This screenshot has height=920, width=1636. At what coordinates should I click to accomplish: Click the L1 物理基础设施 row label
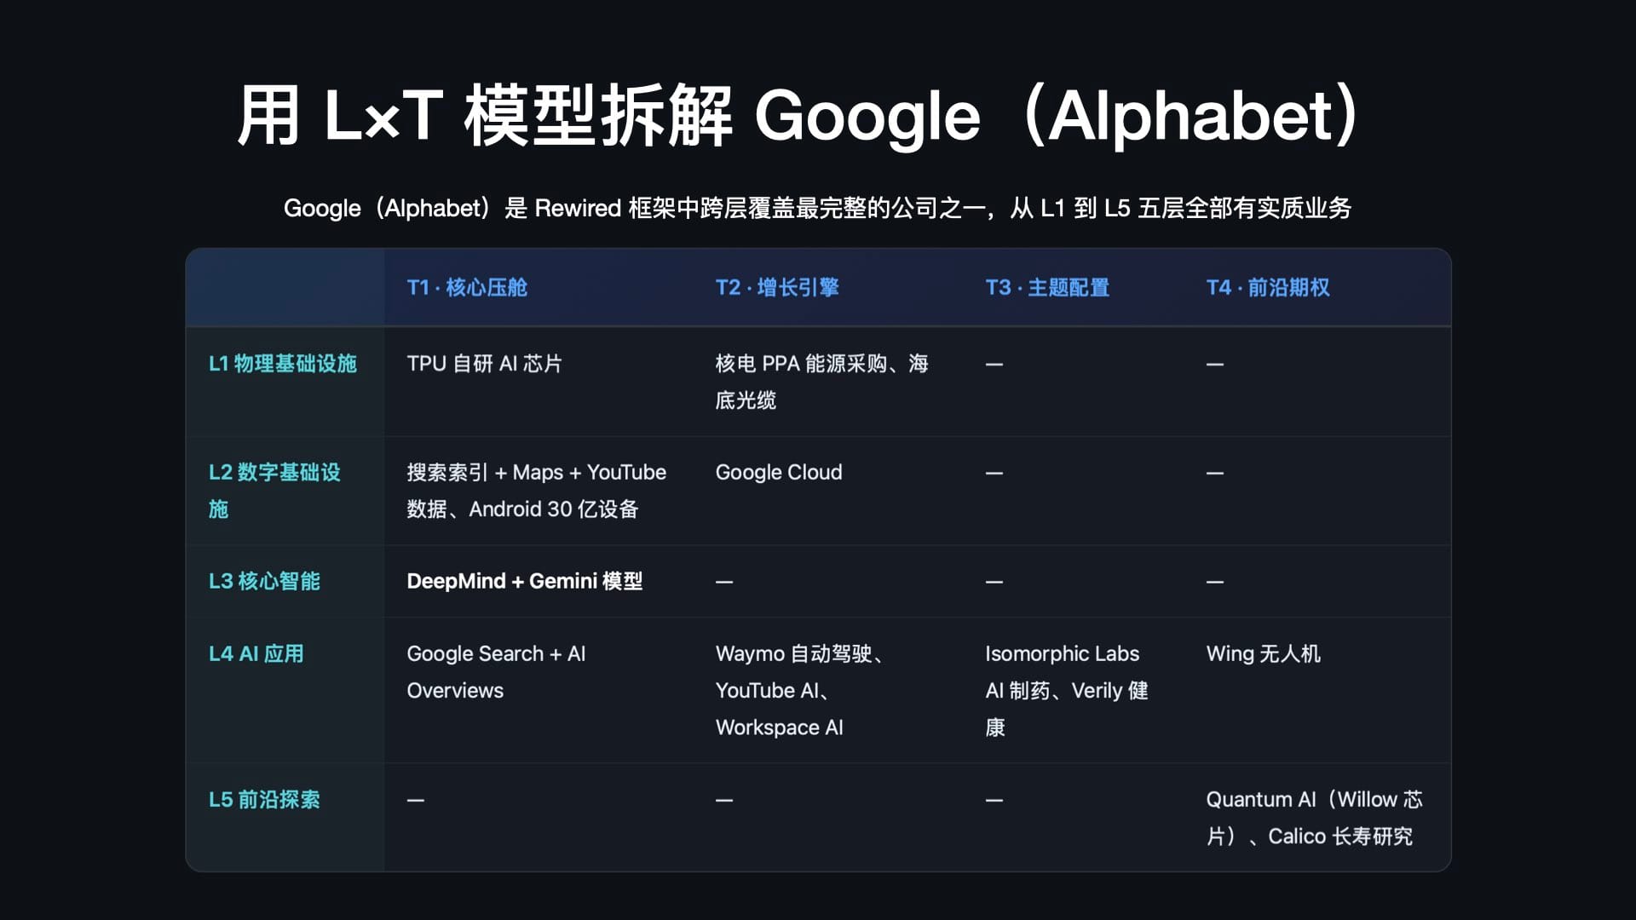[x=282, y=364]
